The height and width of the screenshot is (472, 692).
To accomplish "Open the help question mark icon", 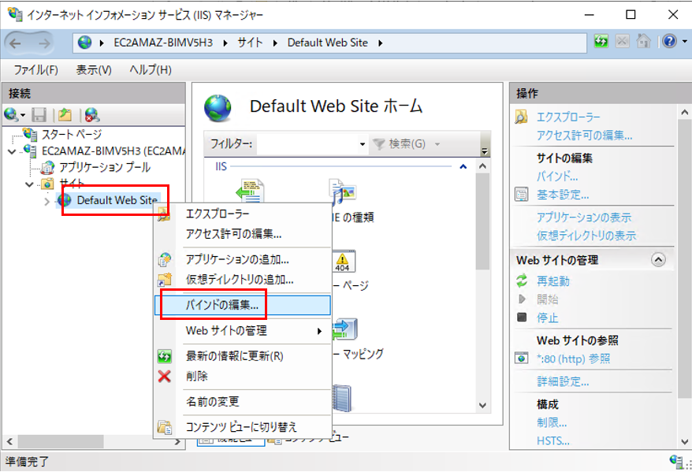I will (669, 42).
